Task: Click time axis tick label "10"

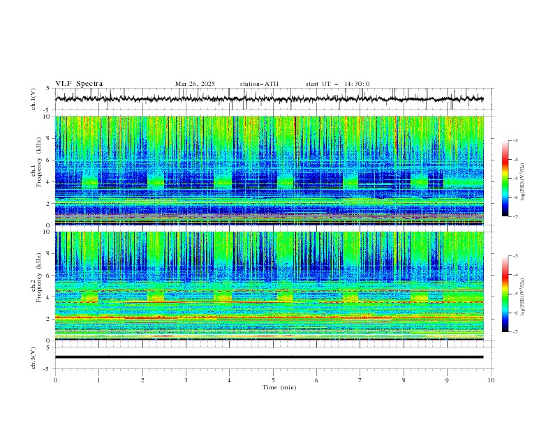Action: [491, 380]
